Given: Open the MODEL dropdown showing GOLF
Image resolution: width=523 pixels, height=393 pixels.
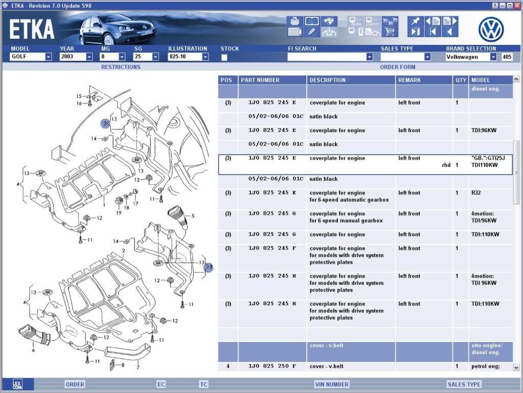Looking at the screenshot, I should (x=49, y=57).
